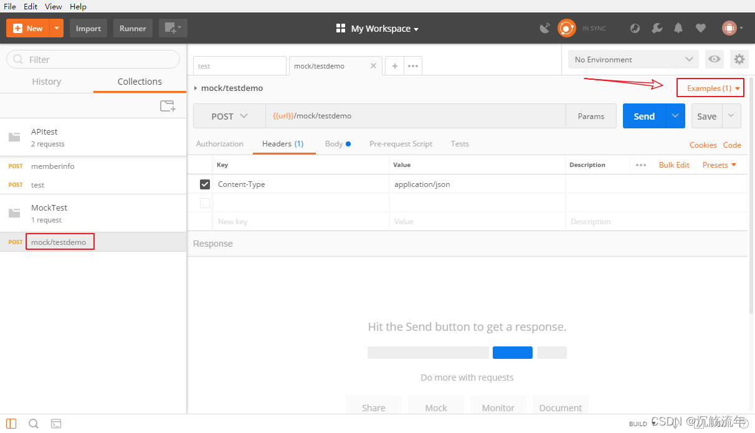Switch to the Pre-request Script tab

(x=401, y=144)
